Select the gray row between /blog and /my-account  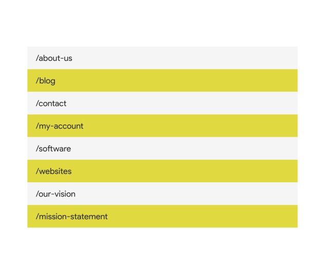[162, 103]
